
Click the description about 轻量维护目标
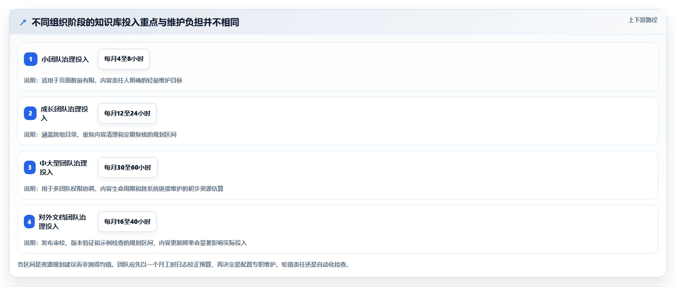coord(103,80)
